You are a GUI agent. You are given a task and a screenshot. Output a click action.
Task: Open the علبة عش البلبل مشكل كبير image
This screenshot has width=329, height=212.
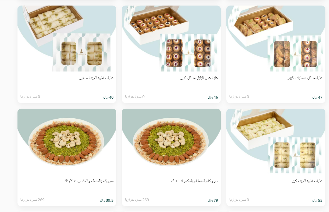171,38
